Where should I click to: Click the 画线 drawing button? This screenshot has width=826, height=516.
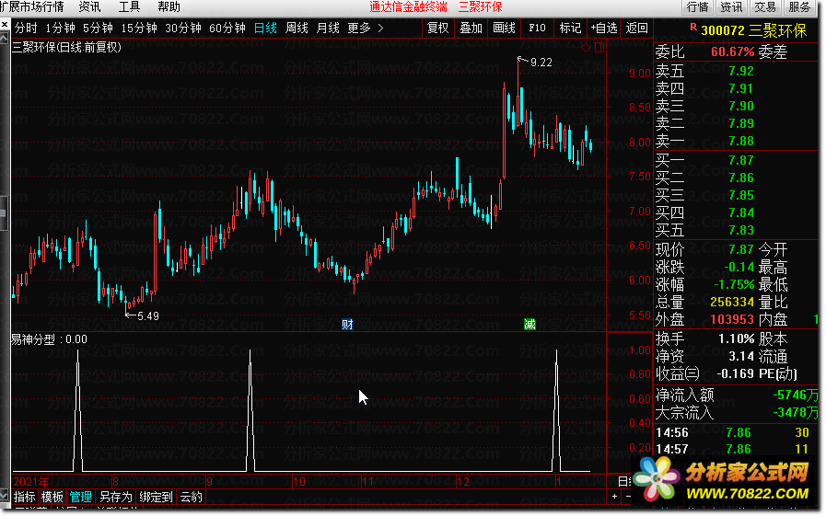point(504,28)
